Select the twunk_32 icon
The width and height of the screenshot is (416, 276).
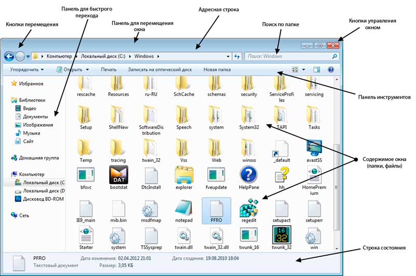pos(282,234)
